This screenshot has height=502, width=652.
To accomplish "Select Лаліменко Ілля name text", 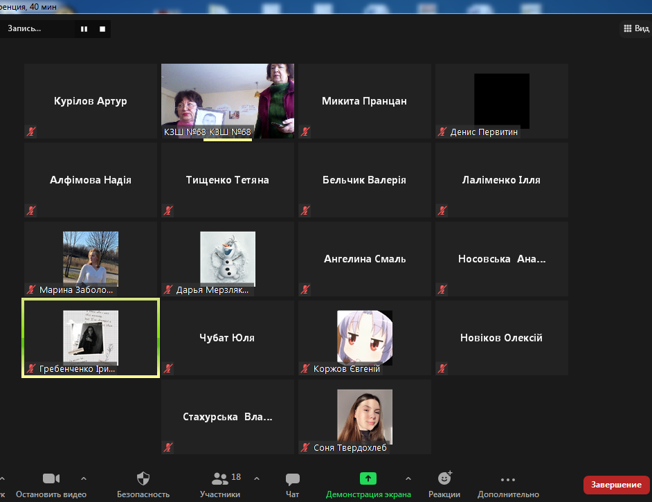I will [x=502, y=180].
